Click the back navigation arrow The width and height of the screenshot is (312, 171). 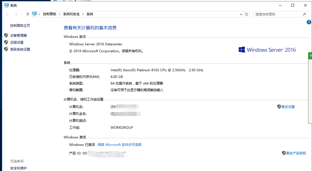tap(7, 14)
